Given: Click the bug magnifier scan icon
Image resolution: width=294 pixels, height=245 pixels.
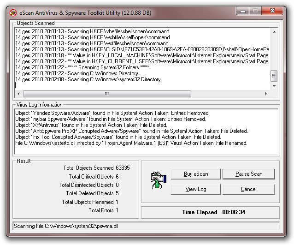Looking at the screenshot, I should coord(158,180).
